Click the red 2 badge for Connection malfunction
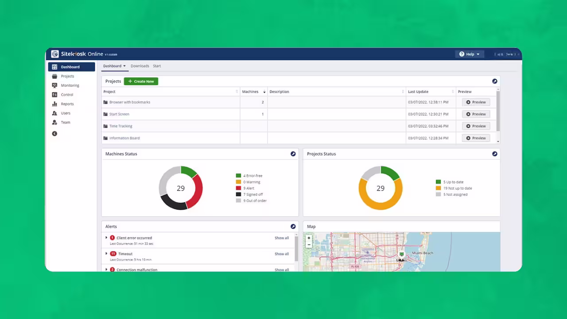The width and height of the screenshot is (567, 319). (x=112, y=269)
